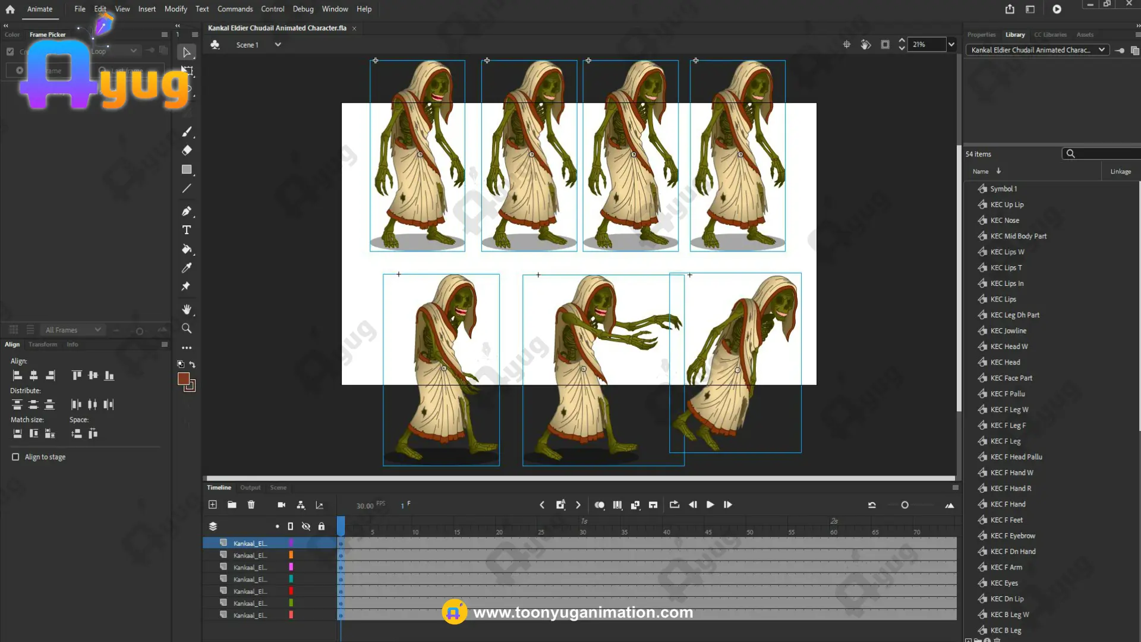Click the fill color swatch
This screenshot has width=1141, height=642.
click(184, 379)
